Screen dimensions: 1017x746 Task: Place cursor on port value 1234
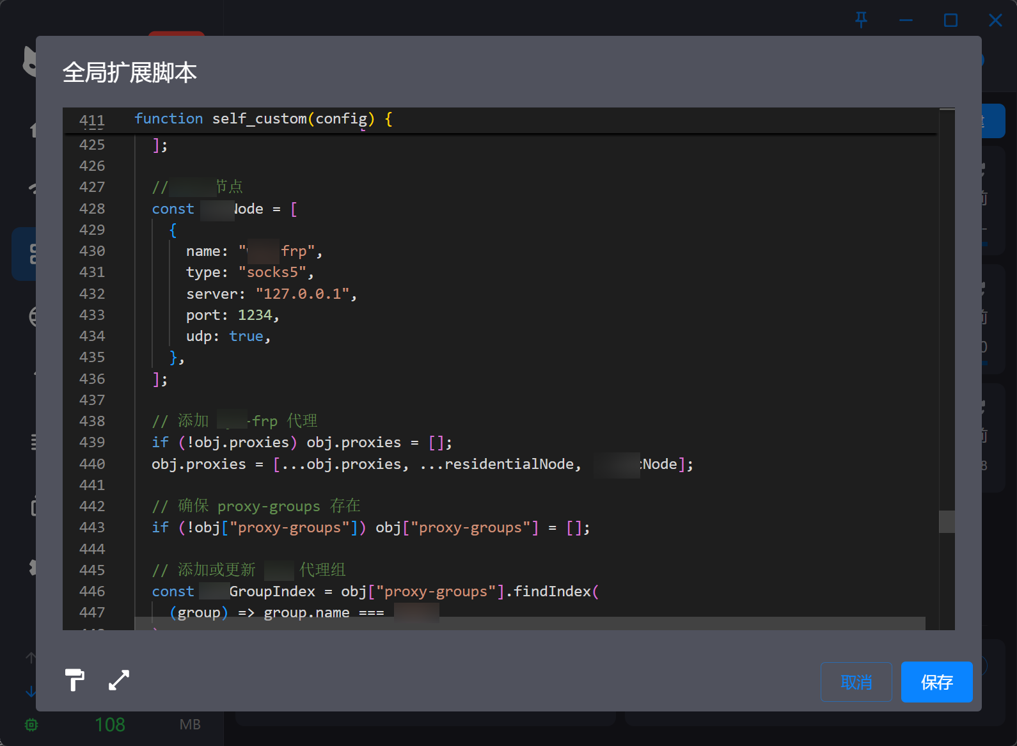[x=255, y=315]
